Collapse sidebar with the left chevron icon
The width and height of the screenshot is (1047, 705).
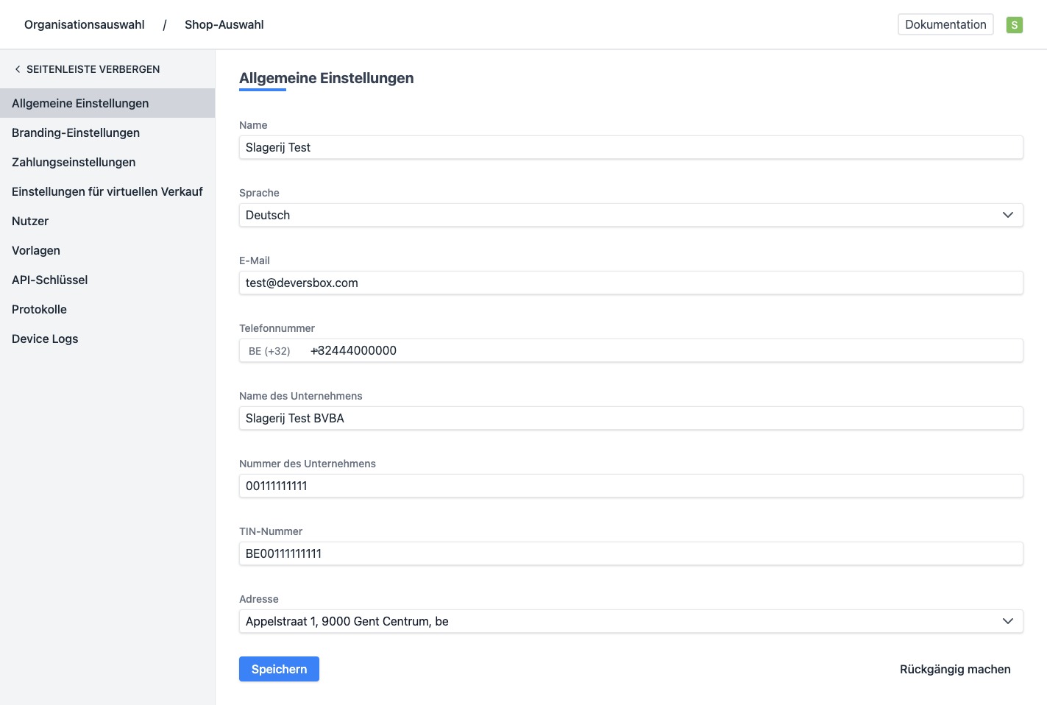click(18, 69)
